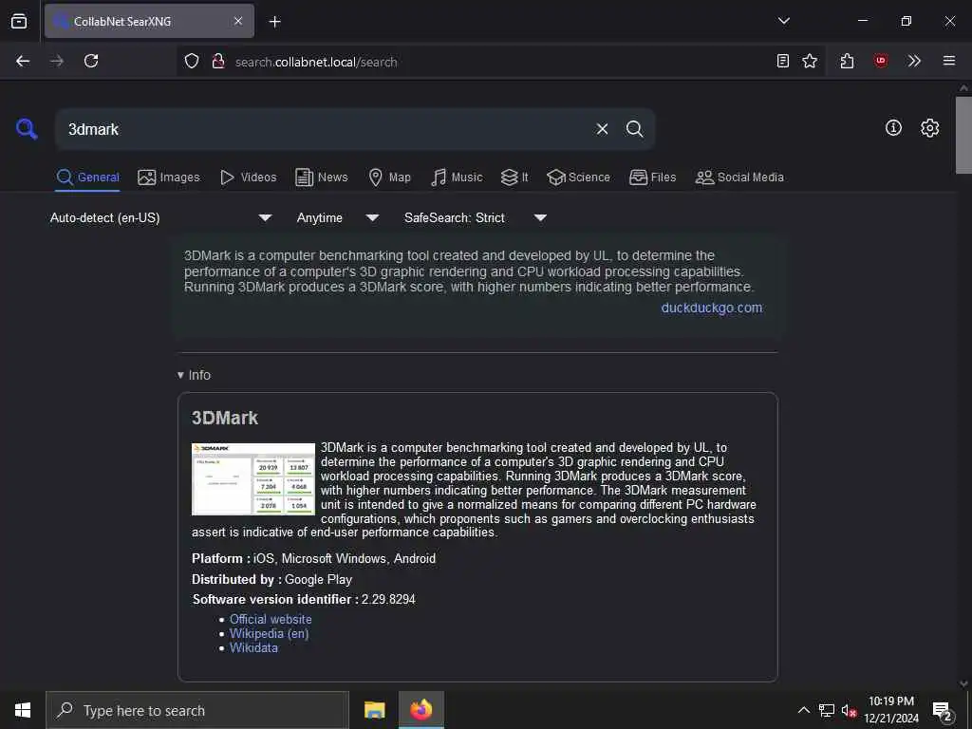Open the tracking protection shield
This screenshot has height=729, width=972.
pos(192,61)
